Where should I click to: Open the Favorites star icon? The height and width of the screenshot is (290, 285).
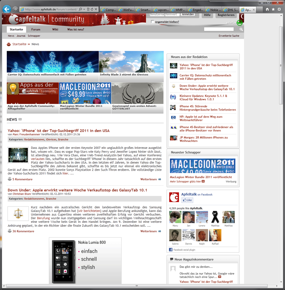click(x=273, y=9)
